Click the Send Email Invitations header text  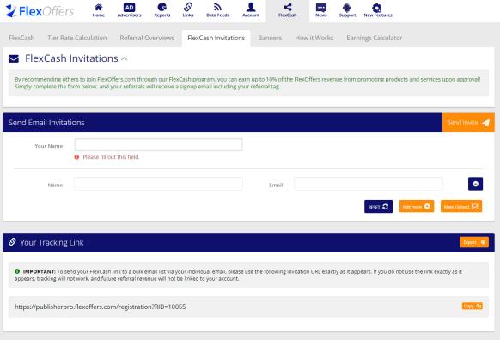[46, 123]
